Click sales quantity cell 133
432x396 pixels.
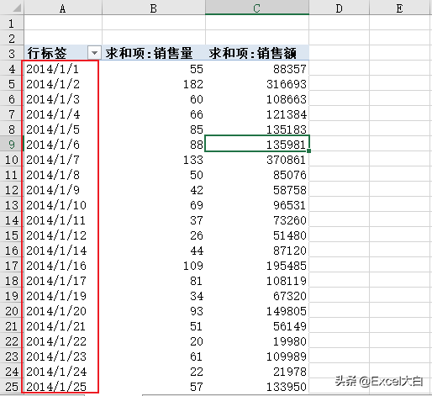(154, 160)
